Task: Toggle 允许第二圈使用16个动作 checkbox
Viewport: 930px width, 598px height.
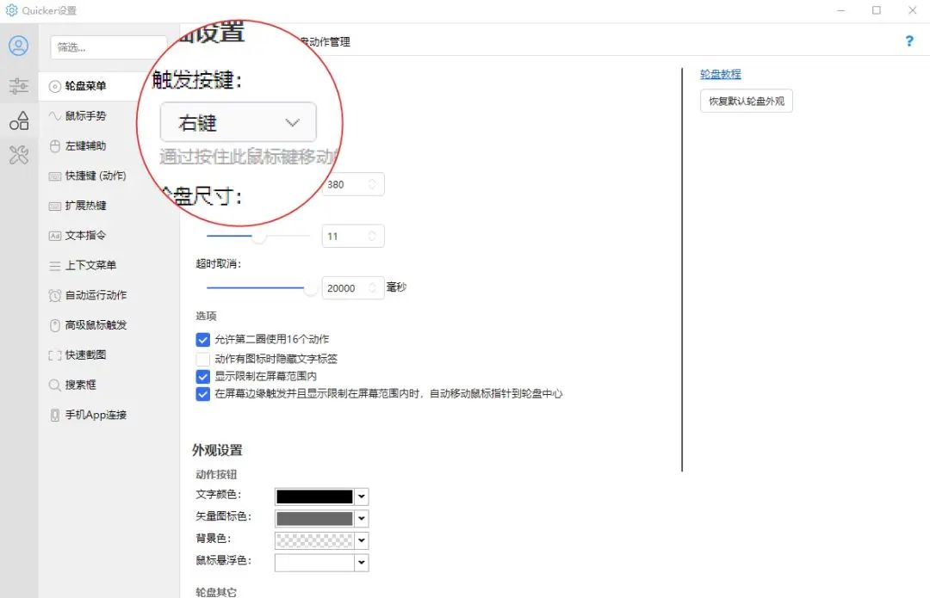Action: [x=203, y=340]
